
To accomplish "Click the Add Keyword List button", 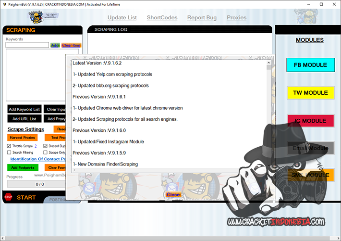I will tap(24, 109).
